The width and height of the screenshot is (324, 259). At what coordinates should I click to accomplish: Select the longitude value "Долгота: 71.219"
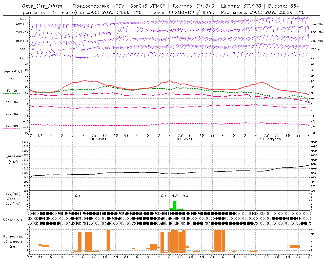(193, 6)
